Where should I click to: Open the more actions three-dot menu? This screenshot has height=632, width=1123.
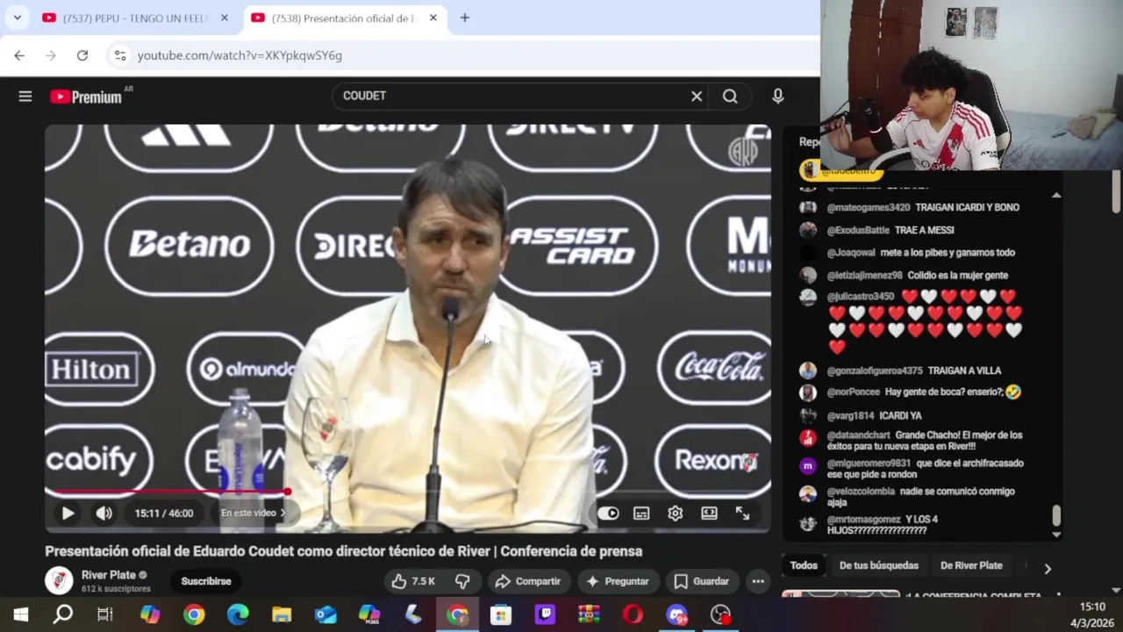758,581
